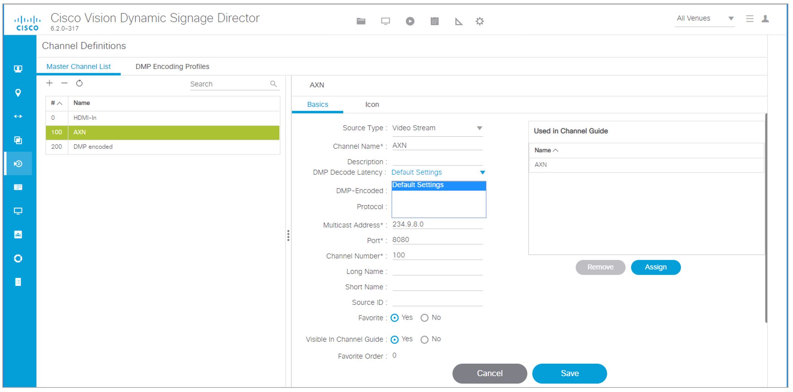Click the left-right arrows icon in the sidebar
793x392 pixels.
(x=18, y=116)
